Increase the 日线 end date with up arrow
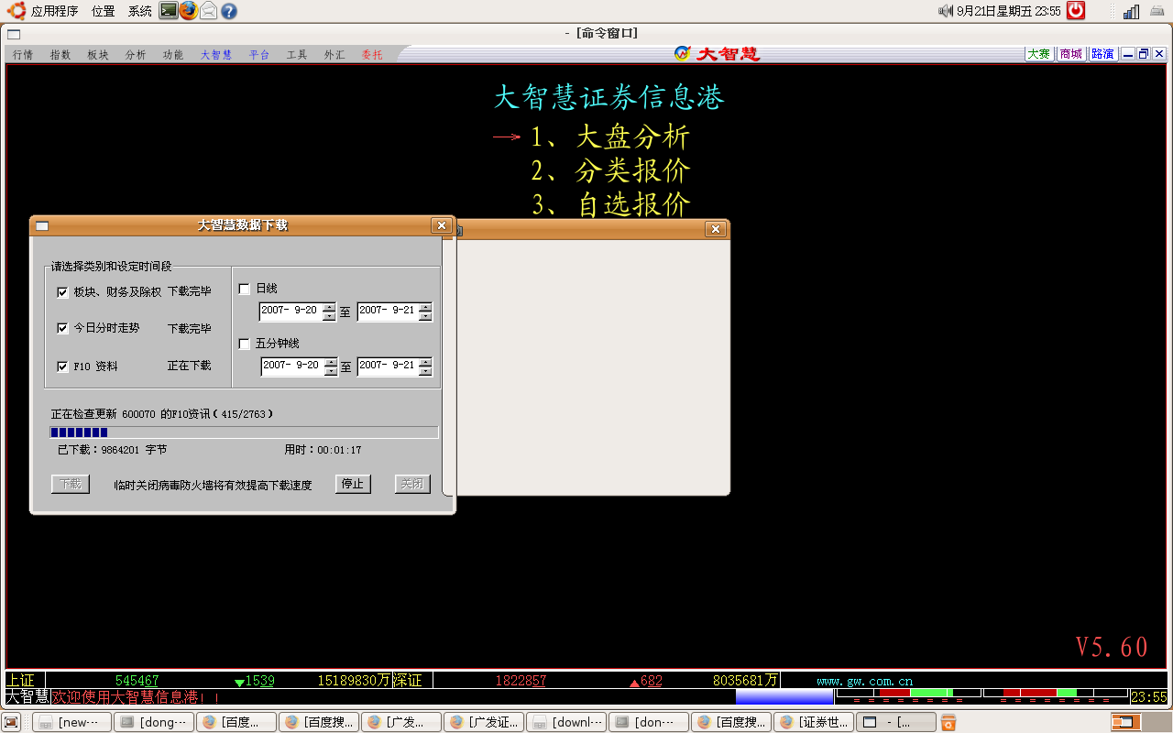 (424, 307)
